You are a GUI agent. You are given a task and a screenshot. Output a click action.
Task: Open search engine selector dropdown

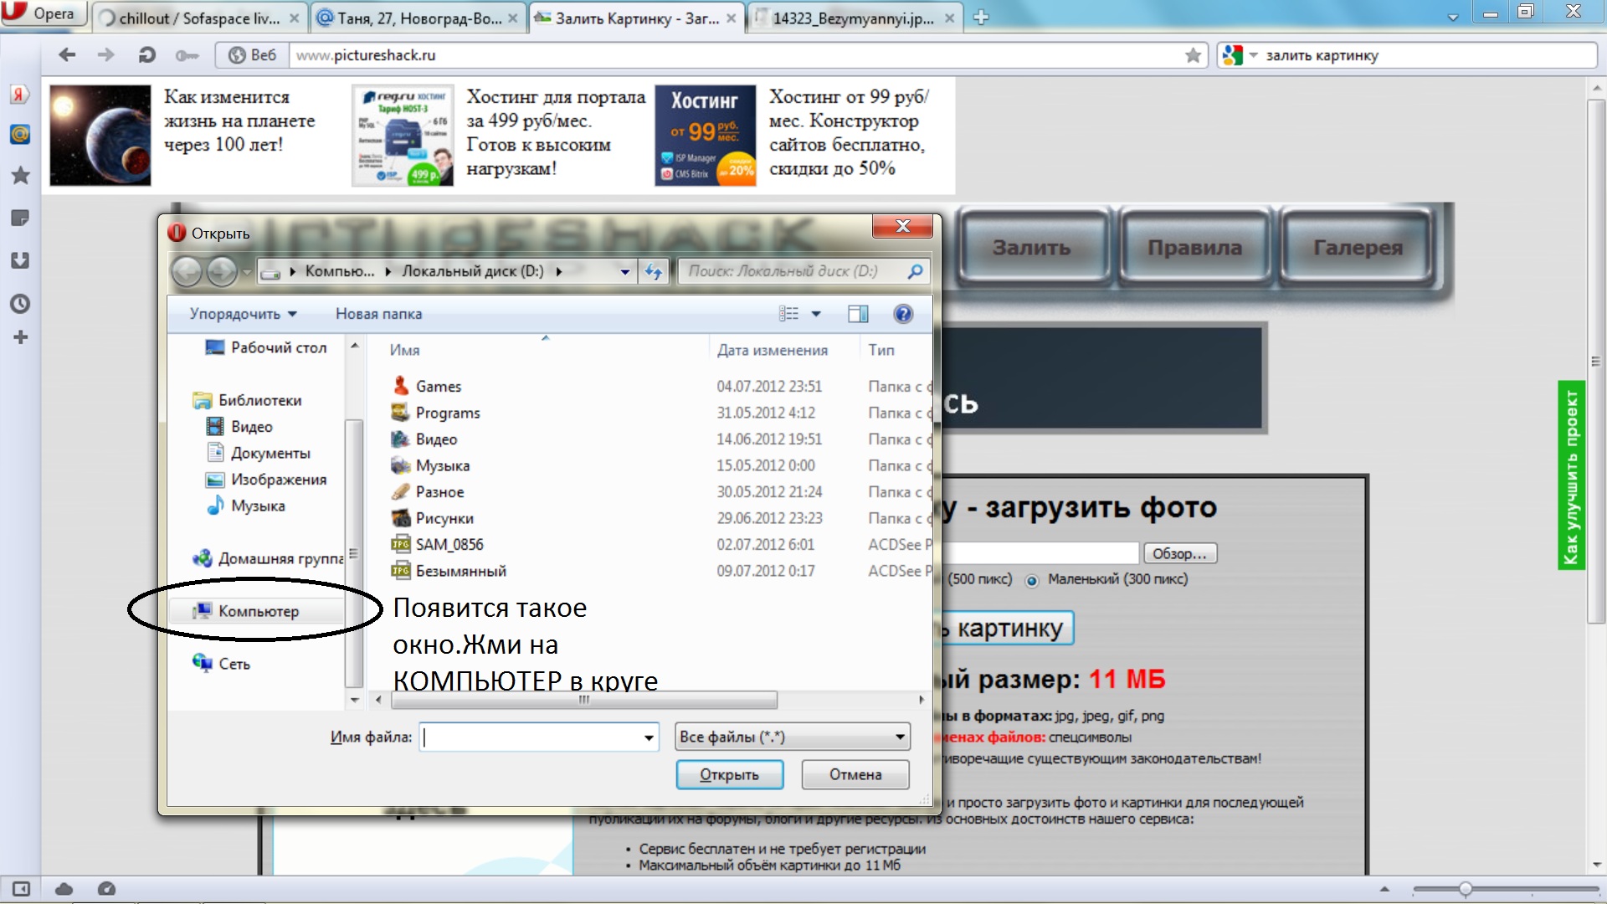1240,55
